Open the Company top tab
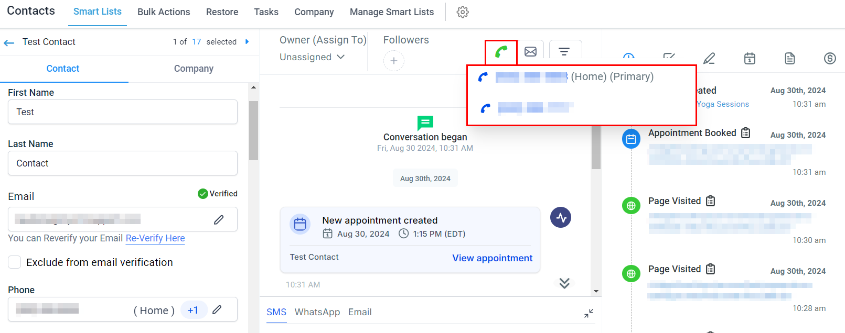The width and height of the screenshot is (845, 333). 314,12
